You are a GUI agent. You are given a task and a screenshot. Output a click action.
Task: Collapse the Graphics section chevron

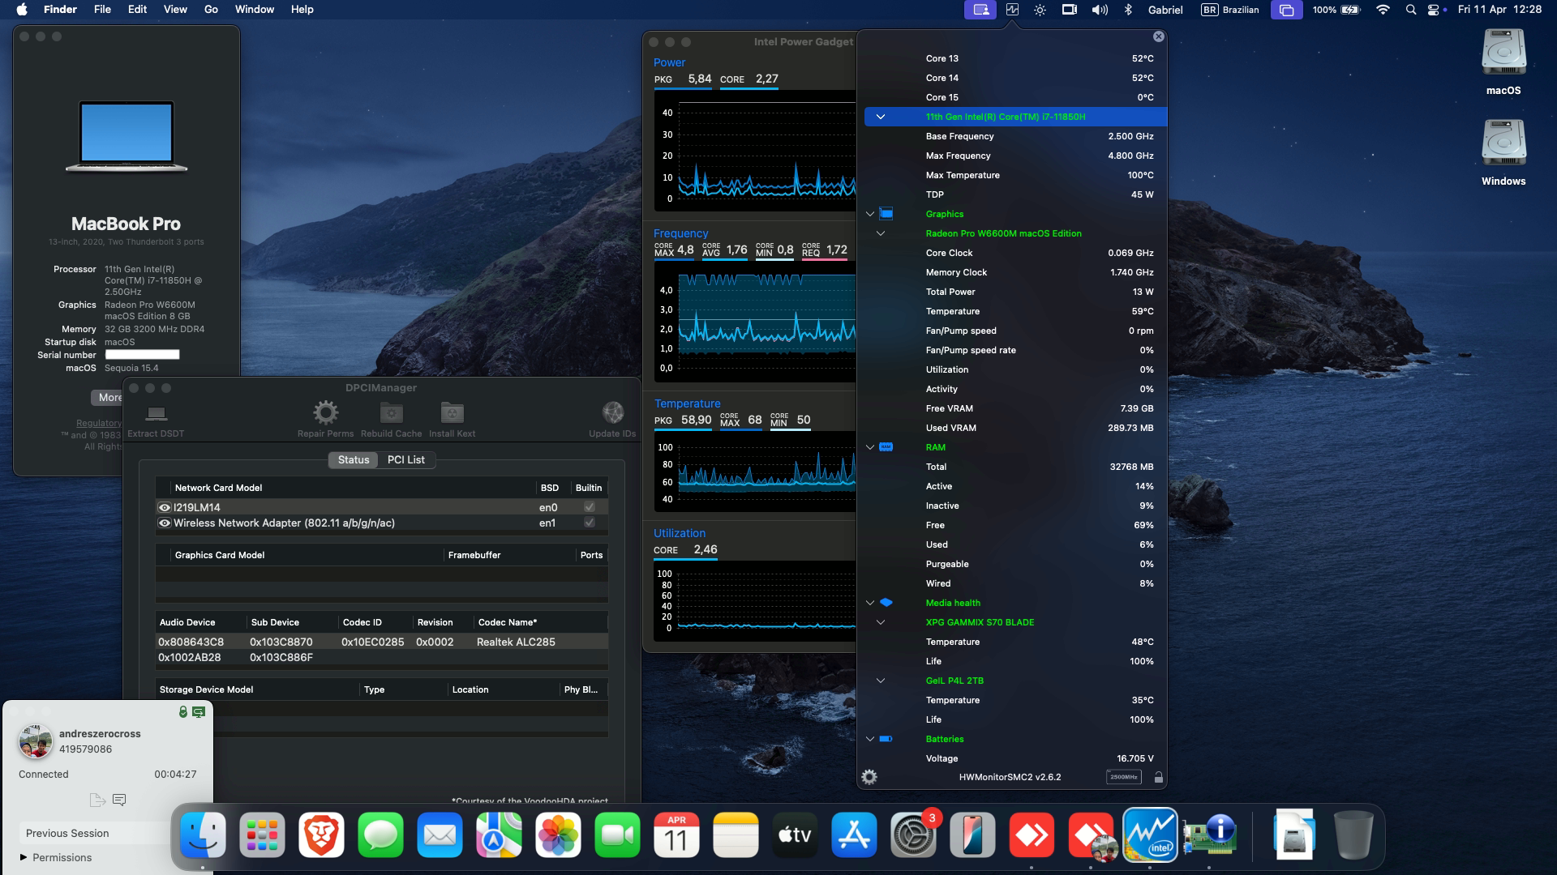(x=870, y=214)
